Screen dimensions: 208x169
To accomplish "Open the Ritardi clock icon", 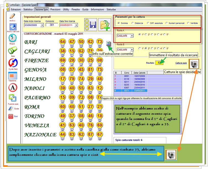I will tap(13, 38).
